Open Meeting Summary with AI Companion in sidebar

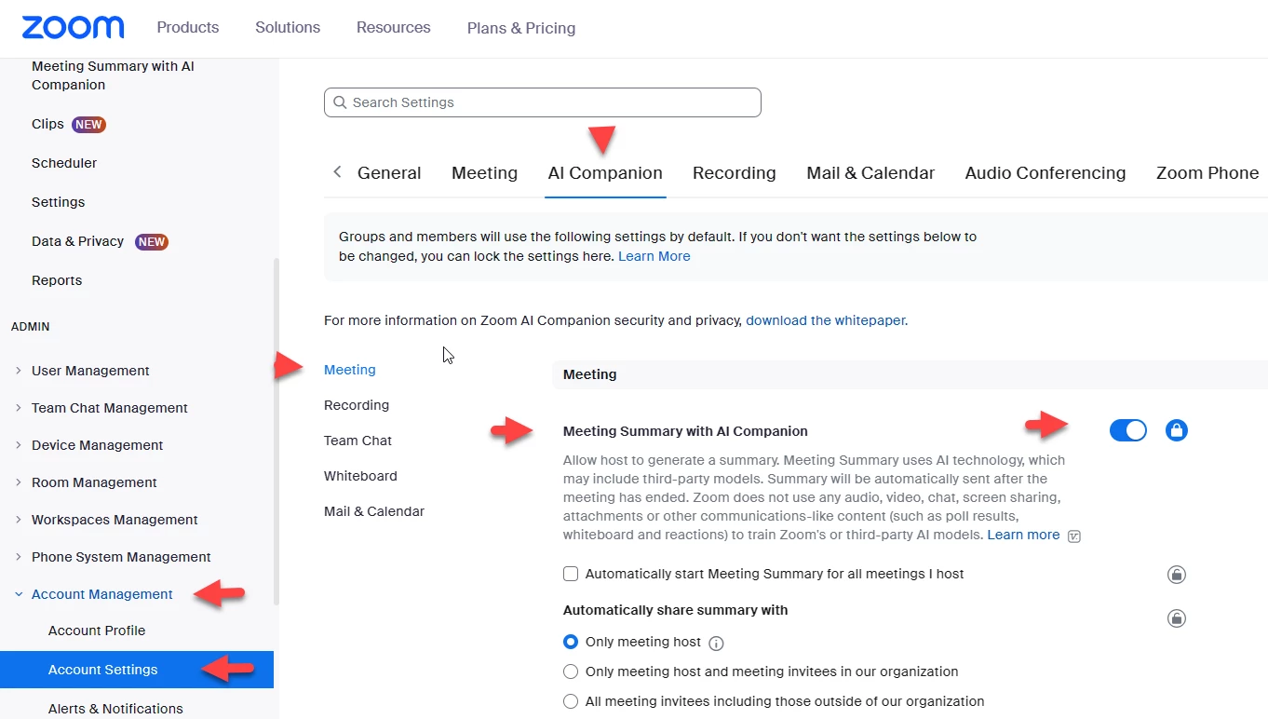(x=113, y=75)
